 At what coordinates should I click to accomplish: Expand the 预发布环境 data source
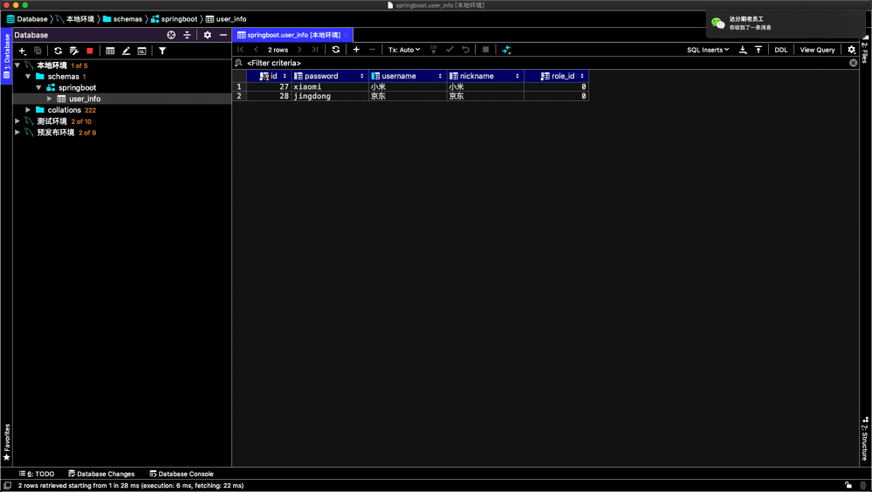17,133
